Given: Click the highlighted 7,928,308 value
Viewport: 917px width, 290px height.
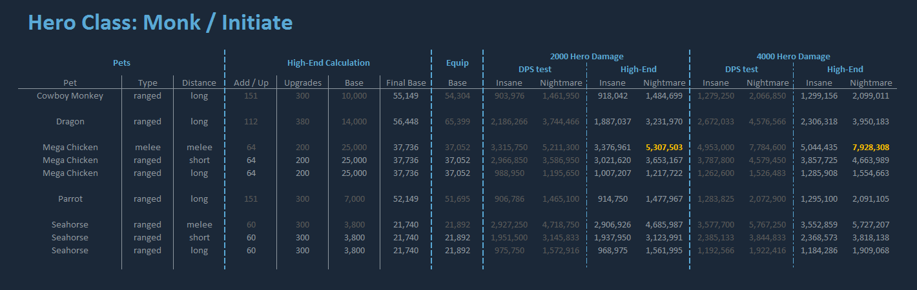Looking at the screenshot, I should coord(870,148).
